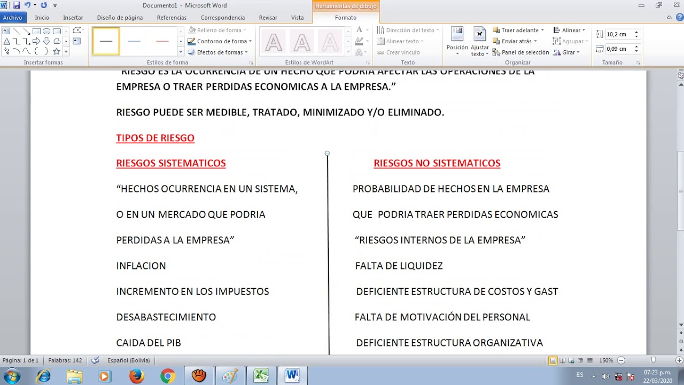Open Enviar atrás dropdown

[515, 41]
